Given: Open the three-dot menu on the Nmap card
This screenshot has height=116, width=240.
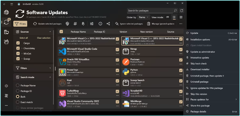Looking at the screenshot, I should (x=181, y=54).
